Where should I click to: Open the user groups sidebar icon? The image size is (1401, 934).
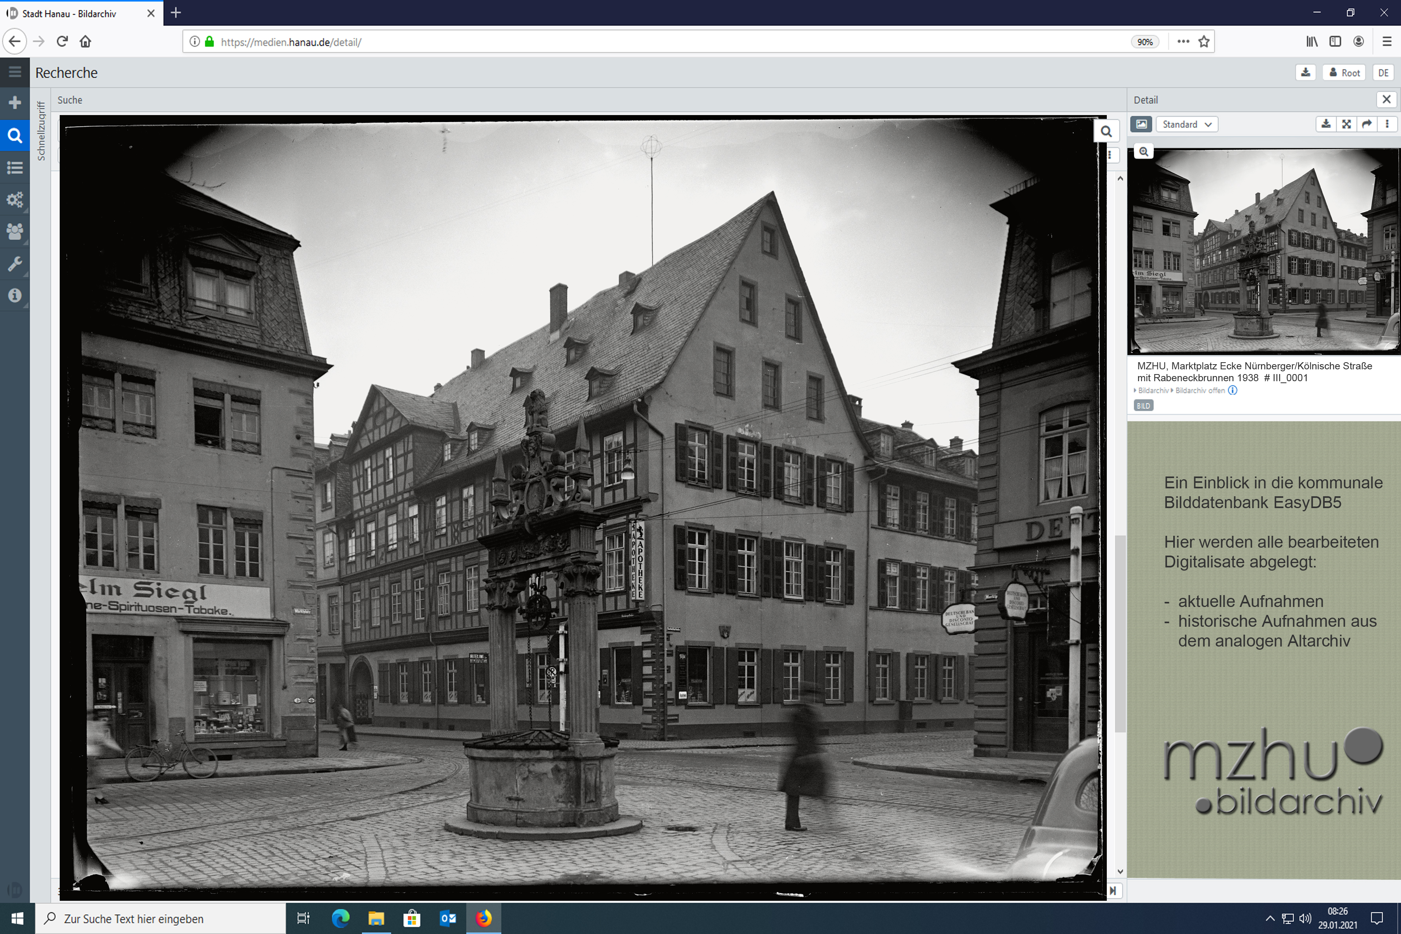[x=15, y=231]
